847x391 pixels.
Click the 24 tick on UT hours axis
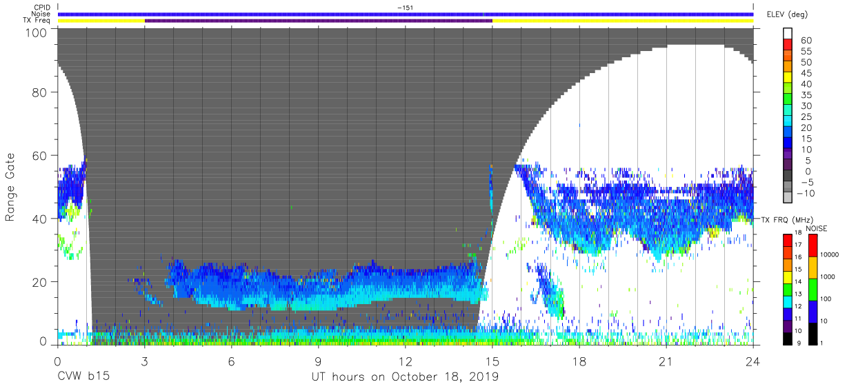tap(753, 361)
